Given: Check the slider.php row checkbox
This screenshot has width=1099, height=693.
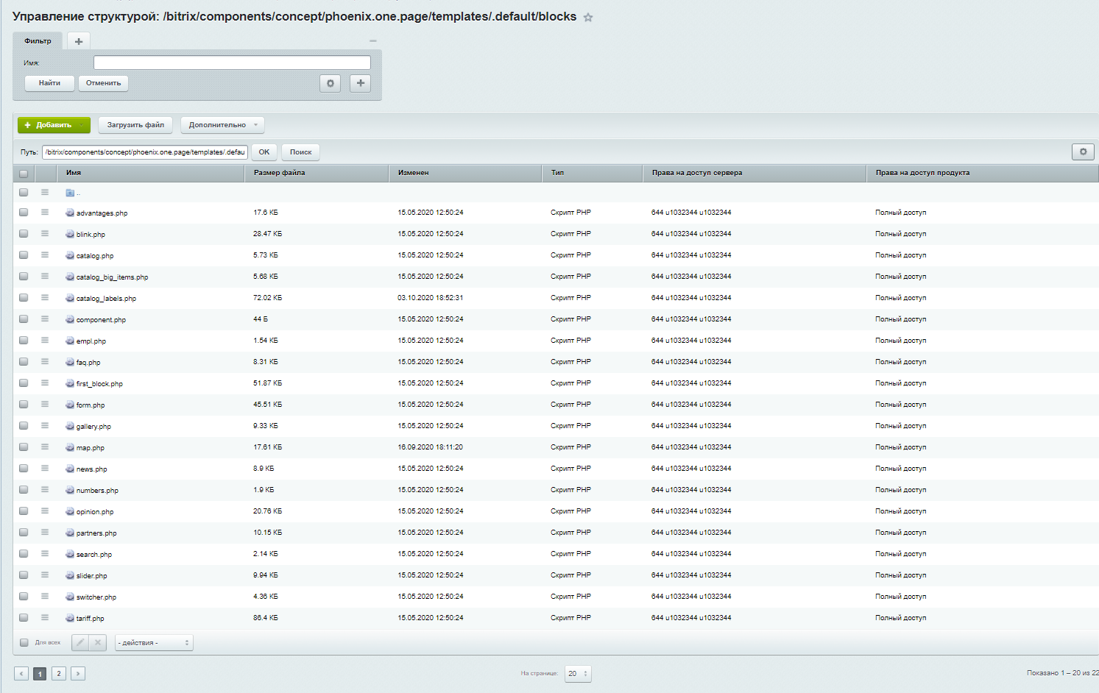Looking at the screenshot, I should click(24, 575).
